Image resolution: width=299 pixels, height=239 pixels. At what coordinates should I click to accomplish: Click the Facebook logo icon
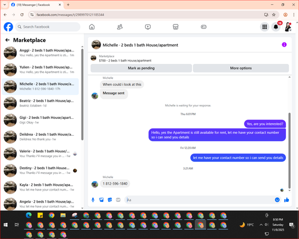pos(8,27)
